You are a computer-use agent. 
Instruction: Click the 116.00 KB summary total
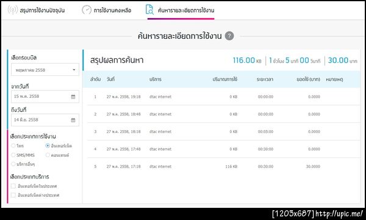(x=247, y=60)
